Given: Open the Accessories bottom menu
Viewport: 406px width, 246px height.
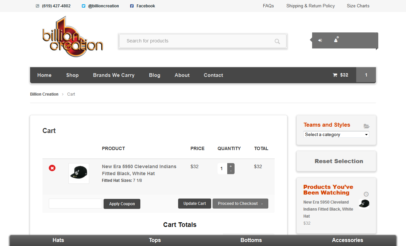Looking at the screenshot, I should point(347,240).
